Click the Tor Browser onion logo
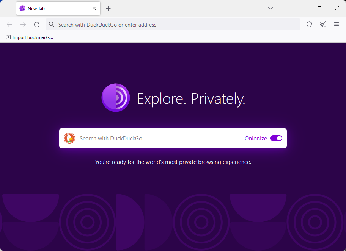346x251 pixels. click(x=116, y=98)
